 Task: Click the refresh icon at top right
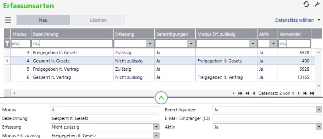pyautogui.click(x=307, y=5)
